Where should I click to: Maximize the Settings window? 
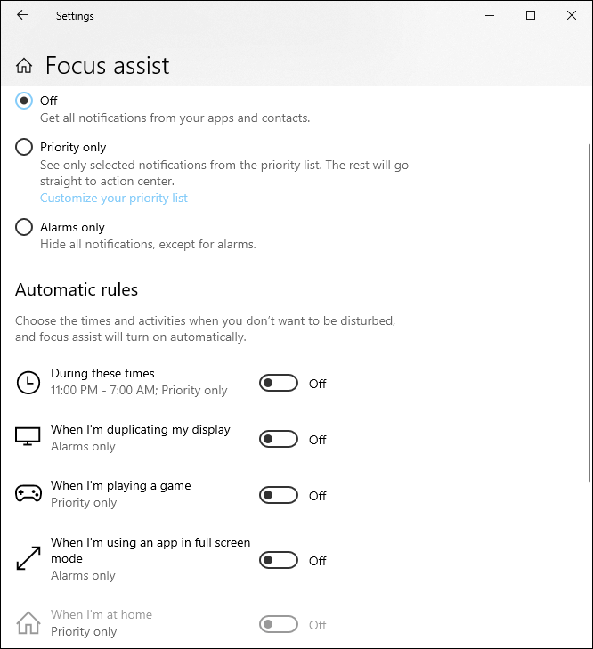tap(531, 15)
